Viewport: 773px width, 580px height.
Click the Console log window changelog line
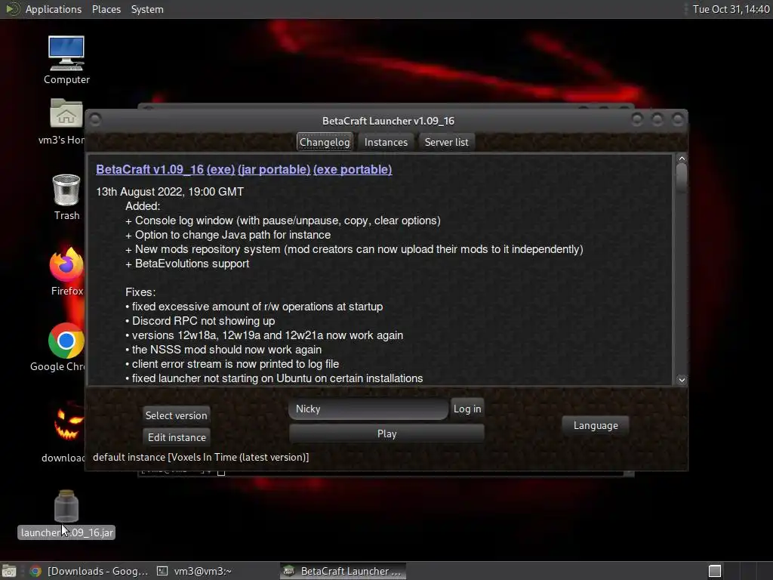[x=283, y=221]
